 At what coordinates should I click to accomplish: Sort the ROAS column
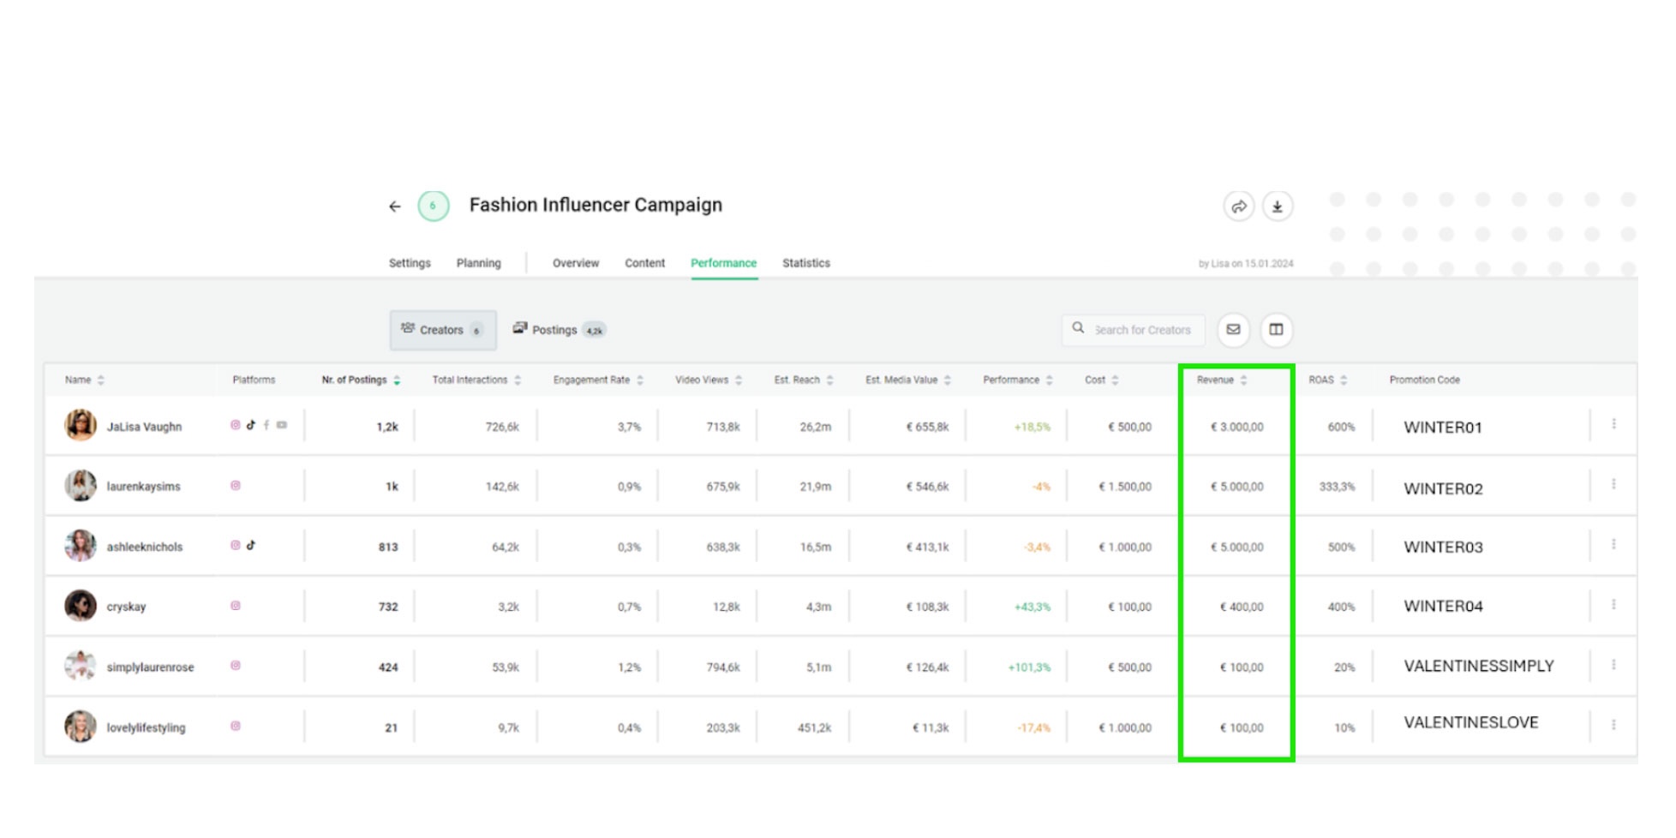click(x=1343, y=380)
